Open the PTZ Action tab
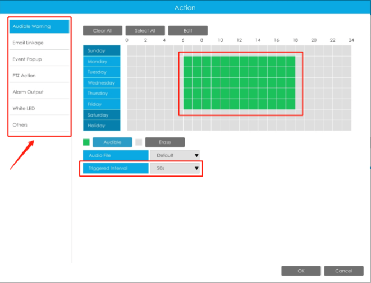Image resolution: width=371 pixels, height=283 pixels. tap(39, 76)
